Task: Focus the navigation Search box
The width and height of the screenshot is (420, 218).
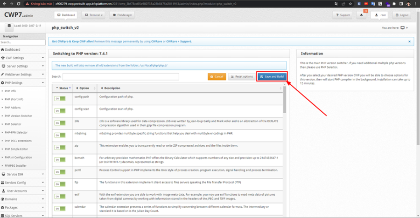Action: (x=23, y=42)
